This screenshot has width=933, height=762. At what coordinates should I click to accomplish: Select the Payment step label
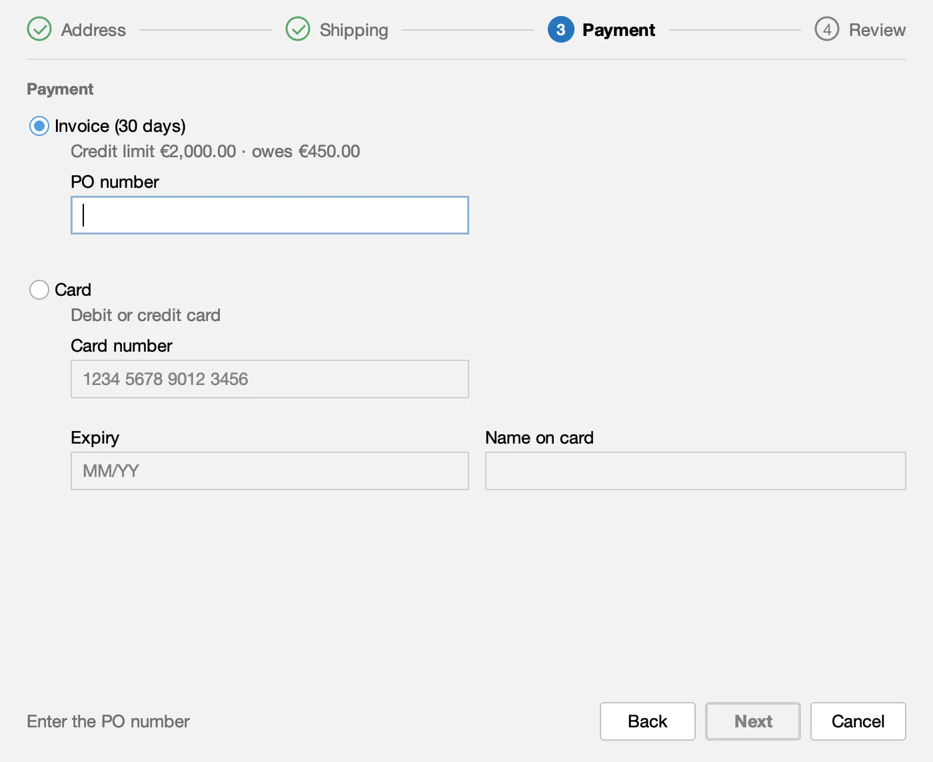(x=618, y=30)
